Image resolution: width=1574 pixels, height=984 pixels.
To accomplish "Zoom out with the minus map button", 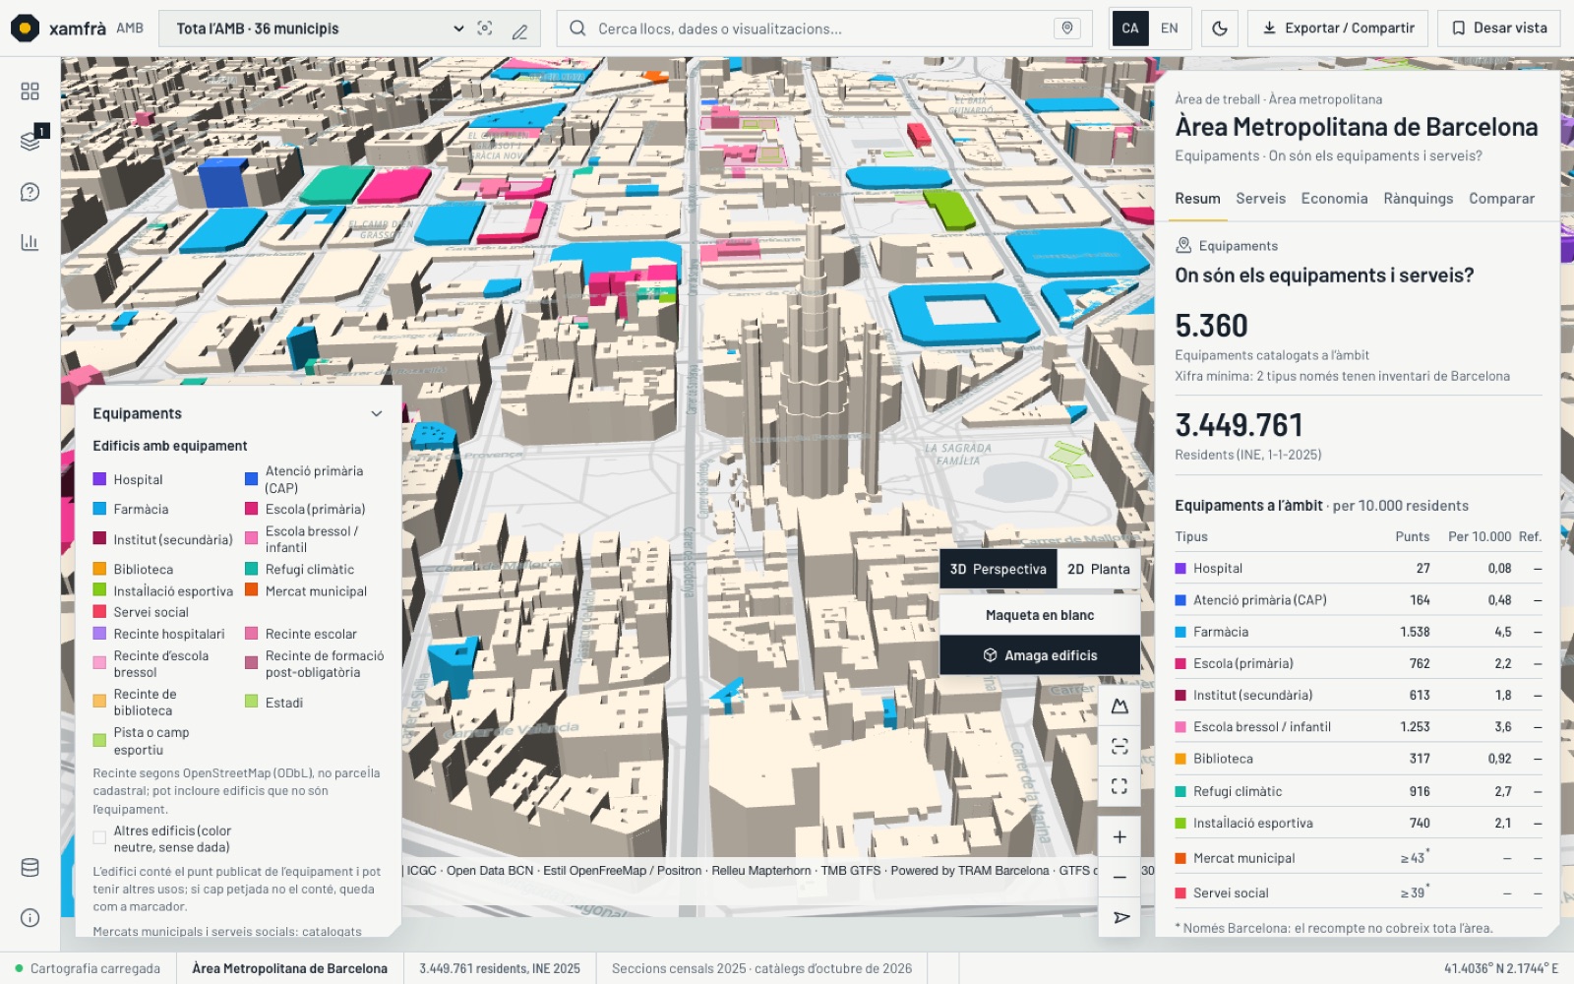I will click(x=1120, y=877).
